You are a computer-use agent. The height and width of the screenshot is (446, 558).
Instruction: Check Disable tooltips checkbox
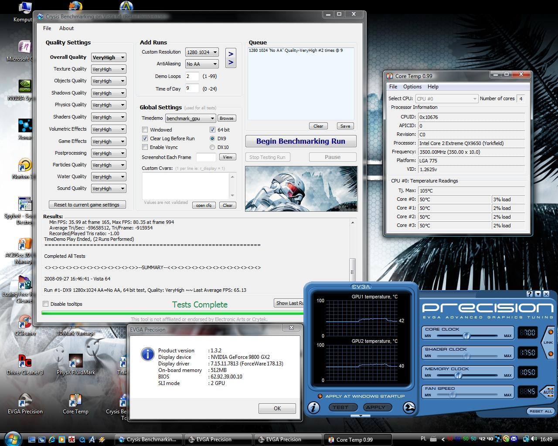[x=45, y=304]
